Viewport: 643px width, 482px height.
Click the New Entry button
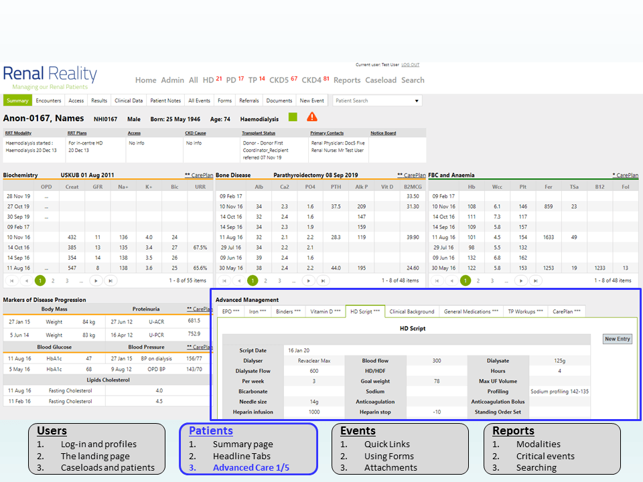(617, 339)
